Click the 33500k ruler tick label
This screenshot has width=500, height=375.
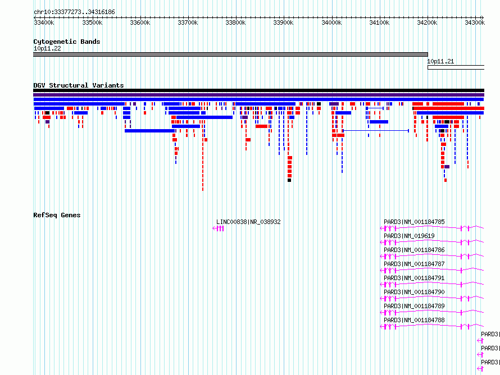pyautogui.click(x=92, y=22)
